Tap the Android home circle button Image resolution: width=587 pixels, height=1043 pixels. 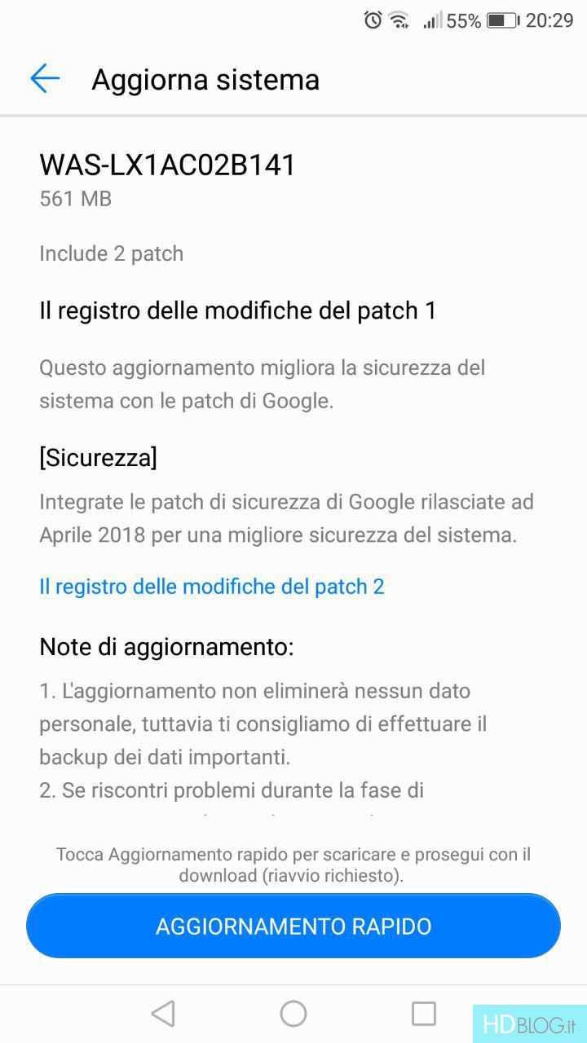click(x=293, y=1014)
